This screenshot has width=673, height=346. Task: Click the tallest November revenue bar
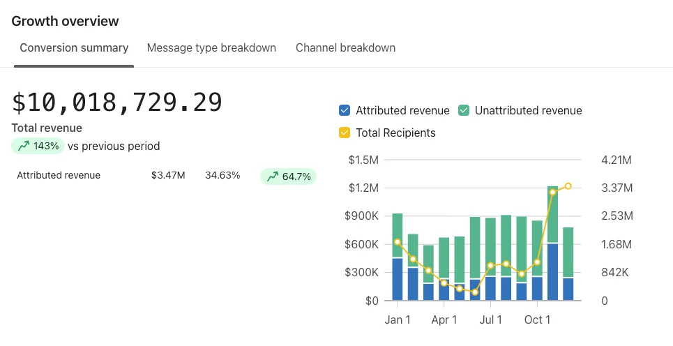click(x=552, y=243)
